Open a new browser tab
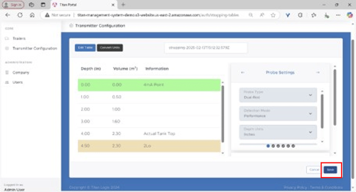The image size is (356, 192). coord(123,5)
